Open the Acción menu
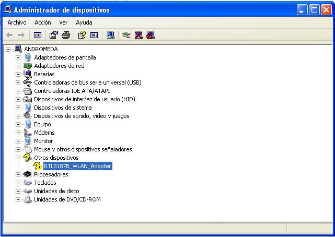This screenshot has height=237, width=335. coord(43,22)
